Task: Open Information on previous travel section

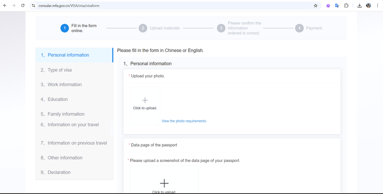Action: 74,143
